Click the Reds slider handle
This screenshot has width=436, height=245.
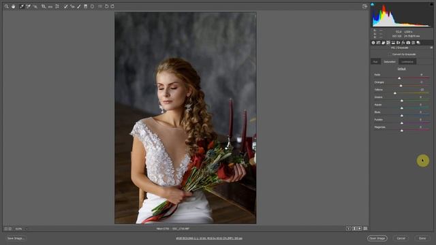399,78
